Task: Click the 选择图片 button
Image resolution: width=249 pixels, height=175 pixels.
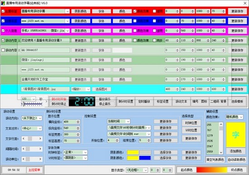Action: click(101, 89)
